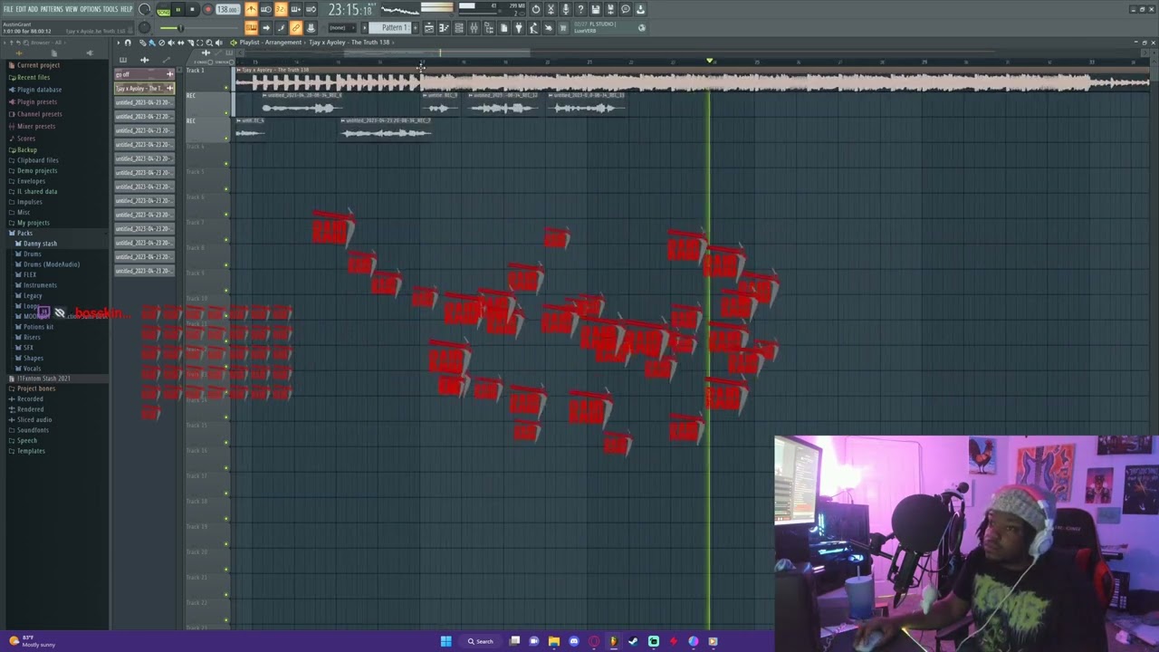The height and width of the screenshot is (652, 1159).
Task: Click the save project disk icon
Action: [x=595, y=9]
